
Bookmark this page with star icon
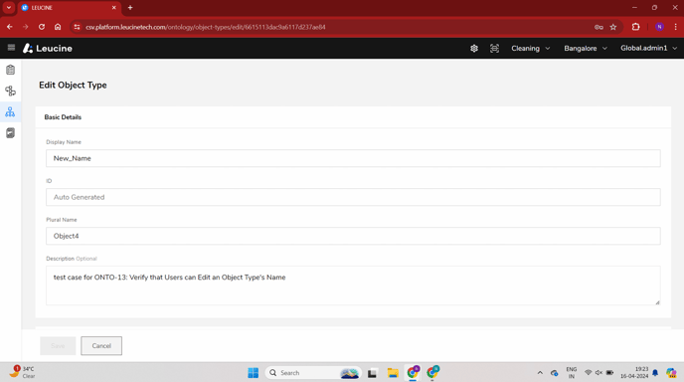tap(612, 27)
